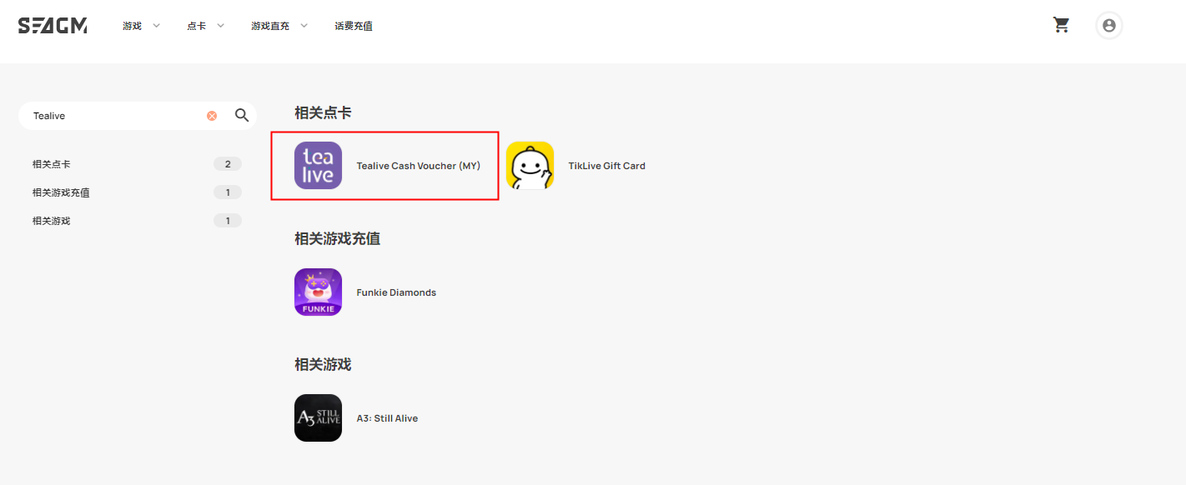Screen dimensions: 1186x485
Task: Open the SEAGM home logo
Action: (x=53, y=26)
